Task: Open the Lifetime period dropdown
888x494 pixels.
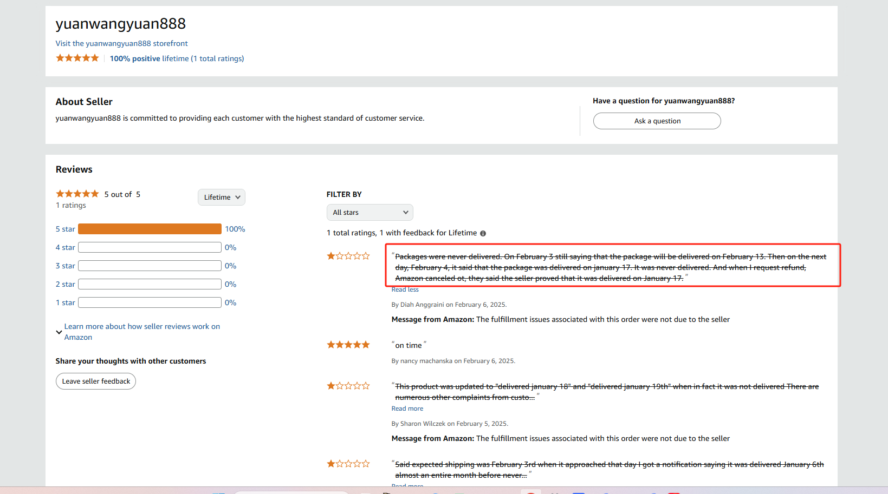Action: [222, 197]
